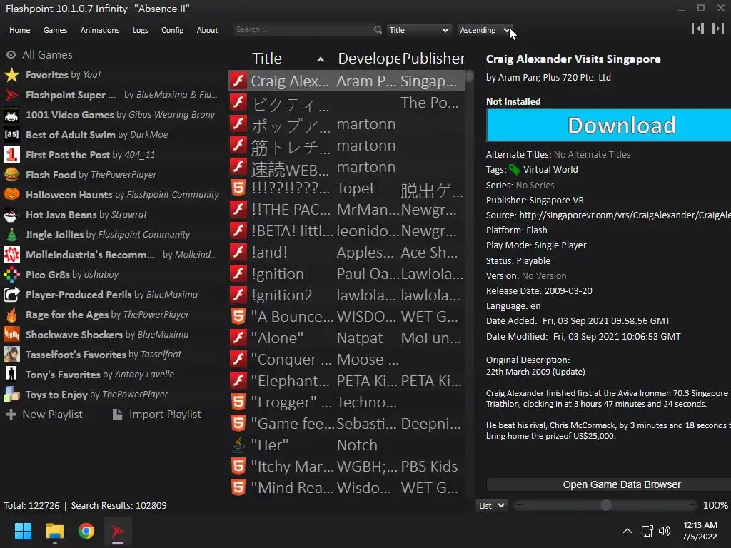Click the Pico Gr8s playlist icon
731x548 pixels.
(x=11, y=275)
